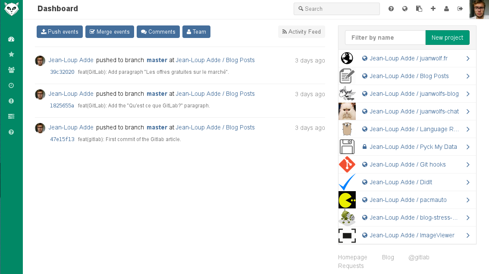This screenshot has width=489, height=274.
Task: Click the Filter by name field
Action: click(385, 38)
